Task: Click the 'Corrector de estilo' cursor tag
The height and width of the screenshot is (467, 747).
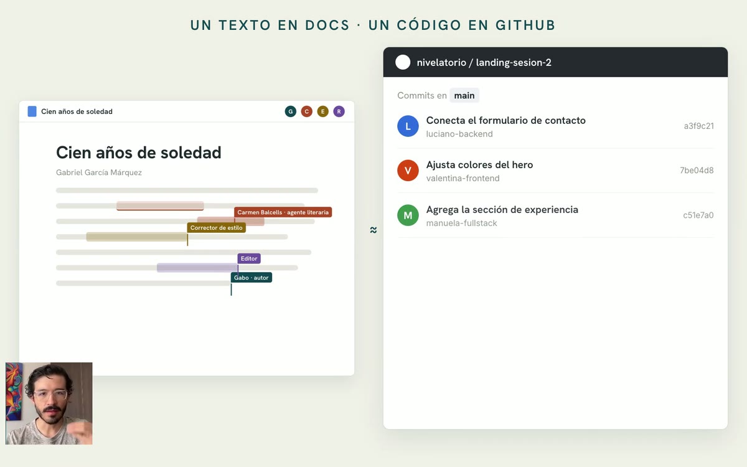Action: (217, 228)
